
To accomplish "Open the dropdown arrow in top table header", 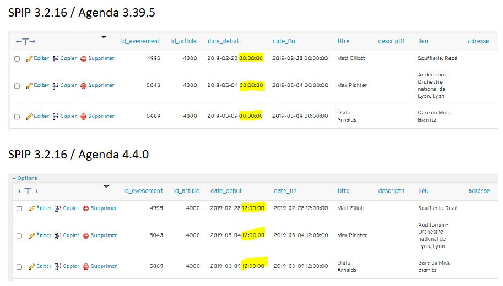I will [x=104, y=37].
